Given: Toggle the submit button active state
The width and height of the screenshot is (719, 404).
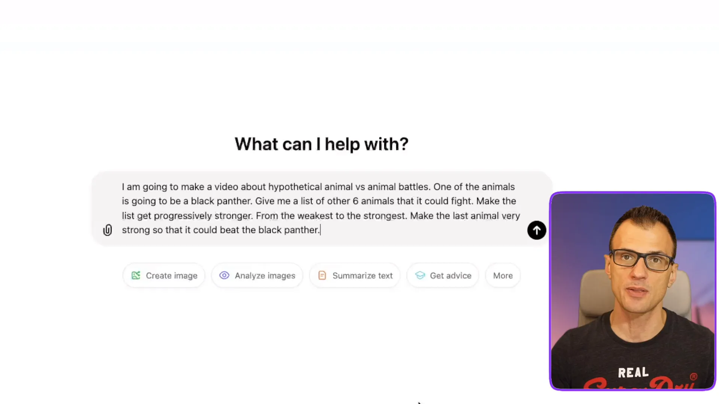Looking at the screenshot, I should pos(537,230).
